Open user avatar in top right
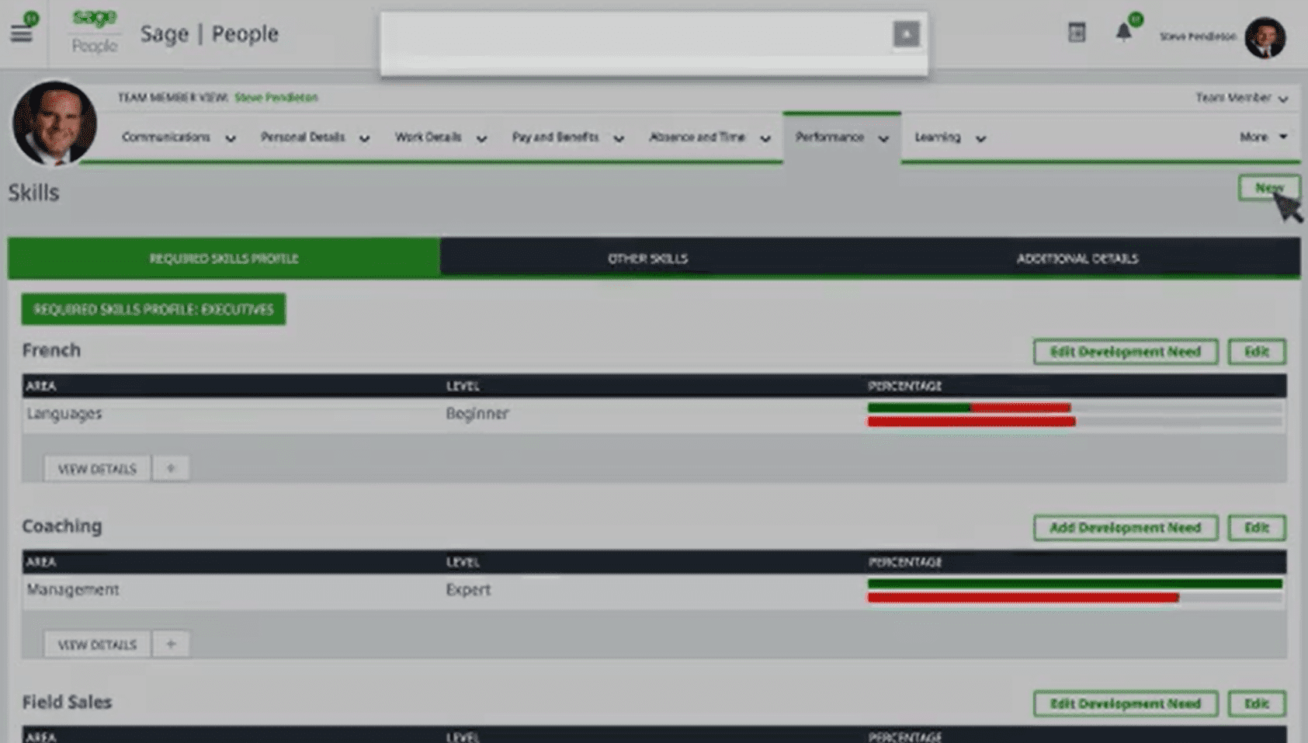Screen dimensions: 1308x743 [x=1265, y=36]
